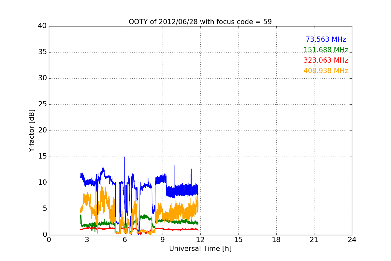Select the 73.563 MHz legend label
Screen dimensions: 391x261
(326, 39)
